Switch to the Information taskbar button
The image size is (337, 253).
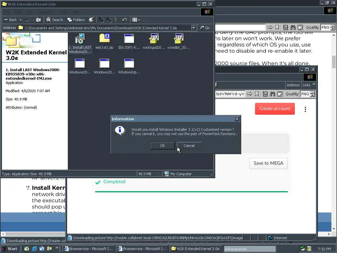pos(249,249)
